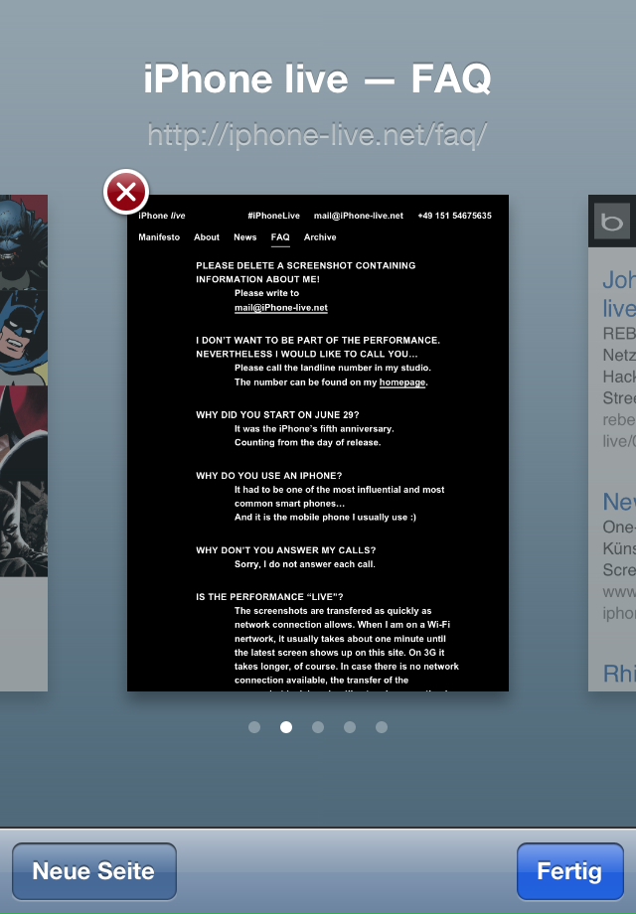Select the first page indicator dot
Image resolution: width=636 pixels, height=914 pixels.
254,727
